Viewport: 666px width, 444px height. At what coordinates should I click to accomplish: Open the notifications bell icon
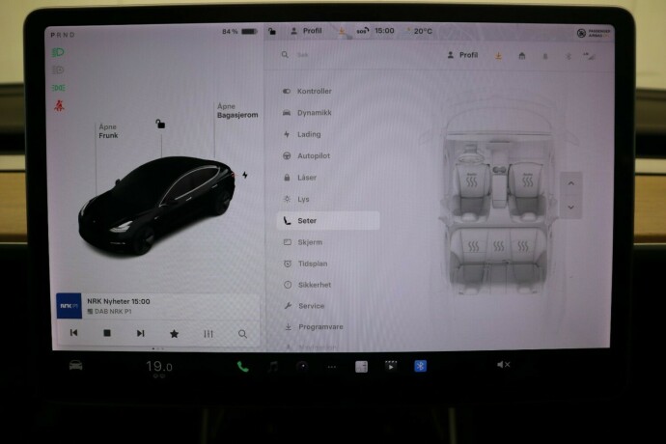tap(545, 56)
